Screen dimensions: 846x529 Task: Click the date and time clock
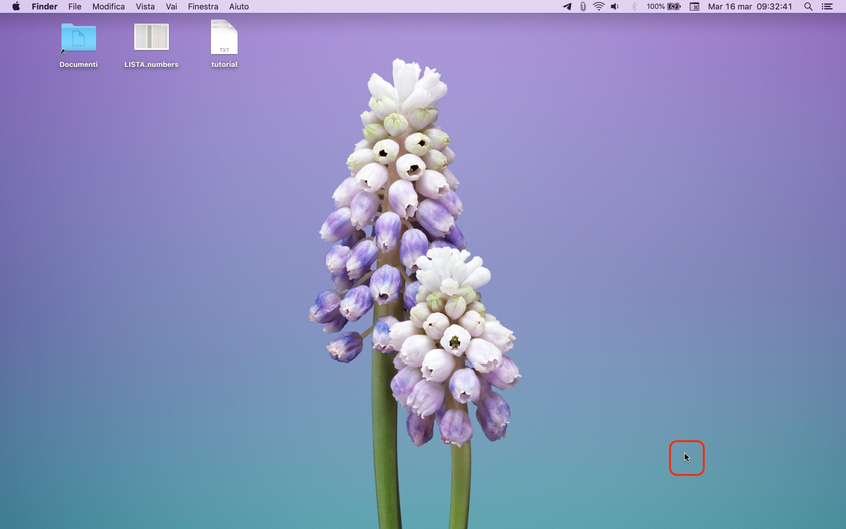pos(750,7)
